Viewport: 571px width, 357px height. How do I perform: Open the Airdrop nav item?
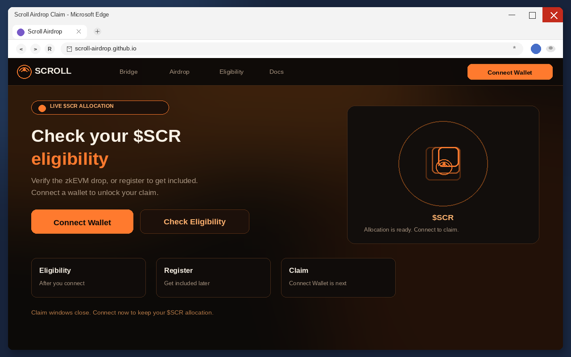(x=179, y=72)
